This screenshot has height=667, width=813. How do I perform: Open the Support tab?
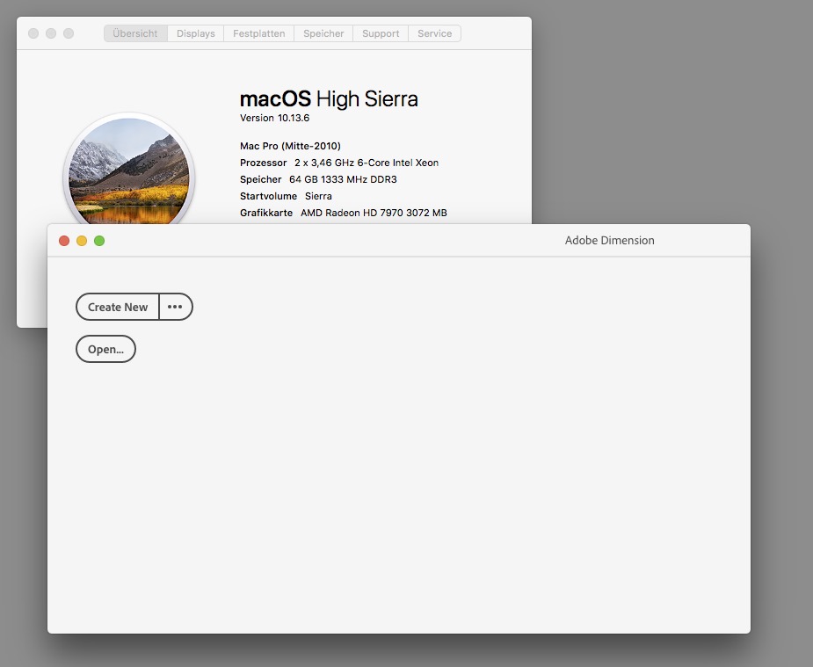[380, 33]
